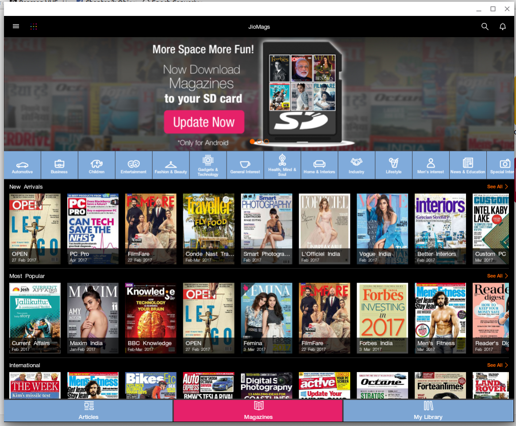Open Vogue India magazine
Screen dimensions: 516x426
pyautogui.click(x=382, y=229)
